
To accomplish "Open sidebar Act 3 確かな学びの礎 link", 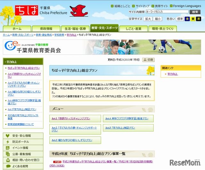I will pos(24,93).
